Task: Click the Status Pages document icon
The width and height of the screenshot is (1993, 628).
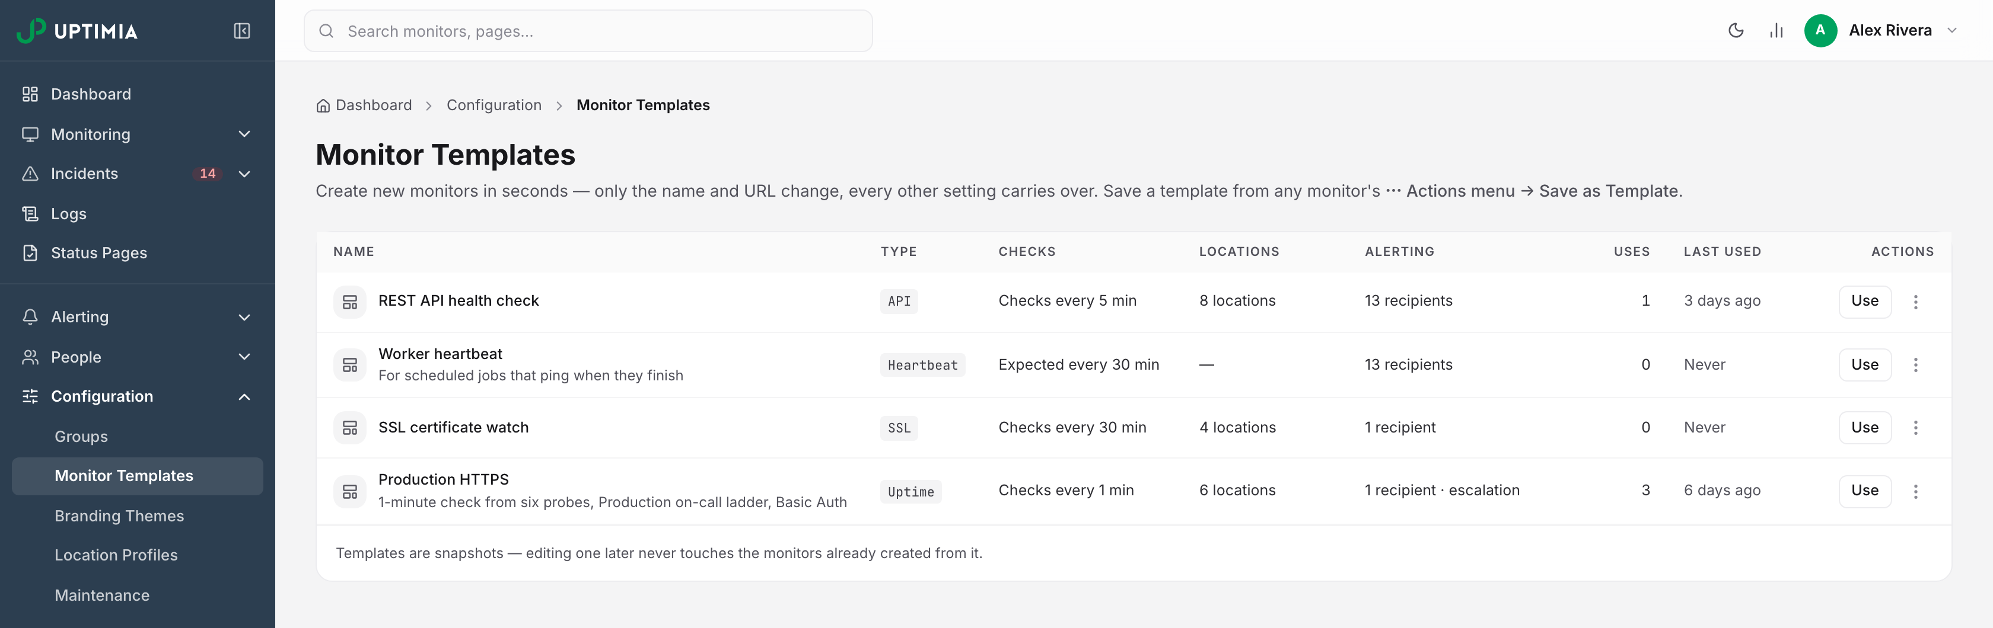Action: (30, 254)
